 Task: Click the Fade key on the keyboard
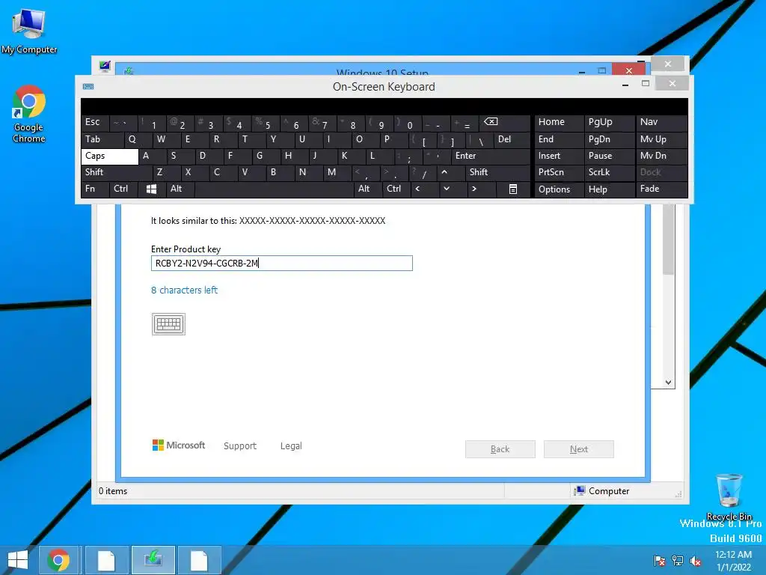point(661,189)
